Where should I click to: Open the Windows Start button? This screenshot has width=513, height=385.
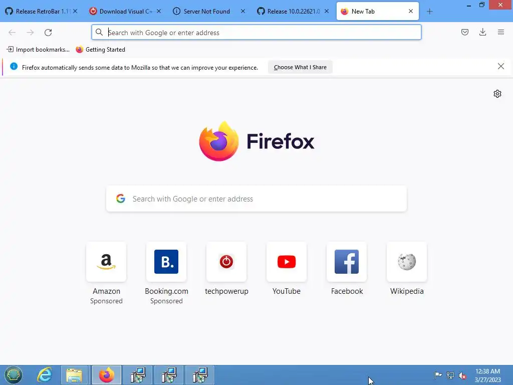[x=13, y=375]
